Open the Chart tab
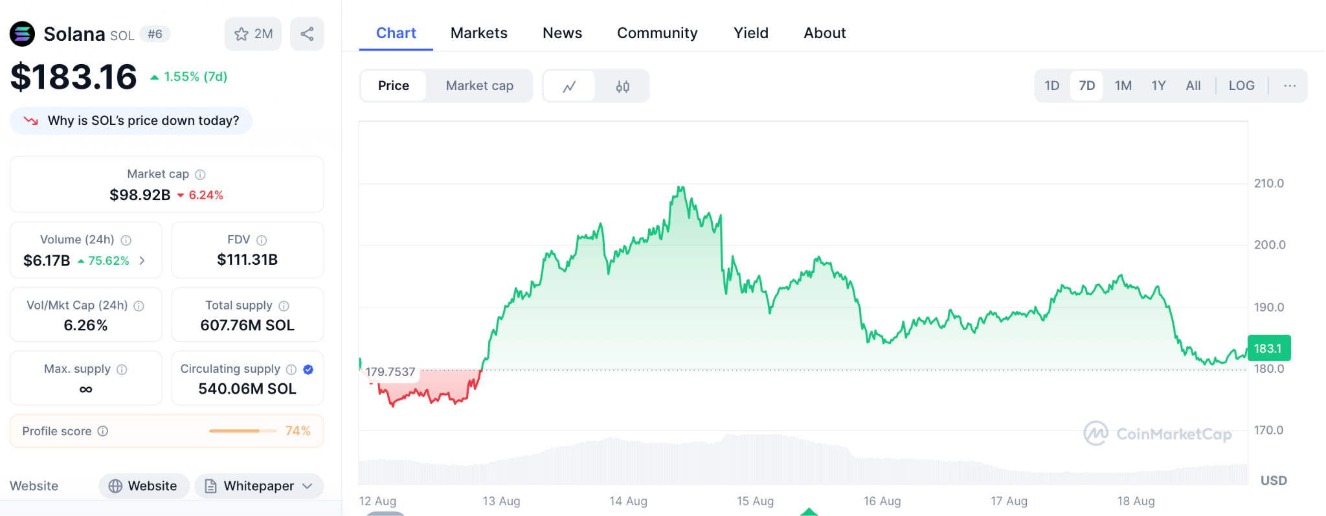This screenshot has width=1326, height=516. coord(396,33)
